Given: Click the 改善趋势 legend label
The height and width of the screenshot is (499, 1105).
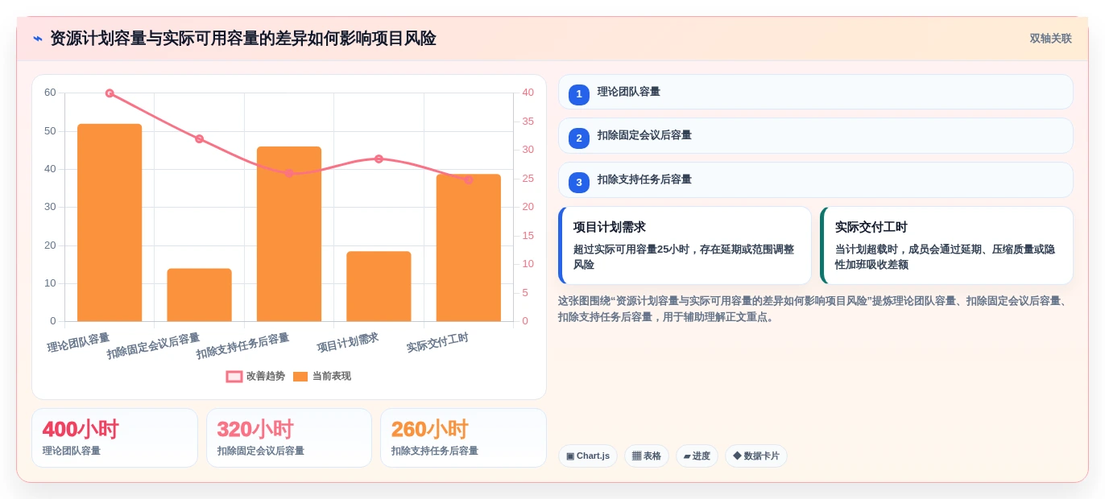Looking at the screenshot, I should tap(266, 377).
